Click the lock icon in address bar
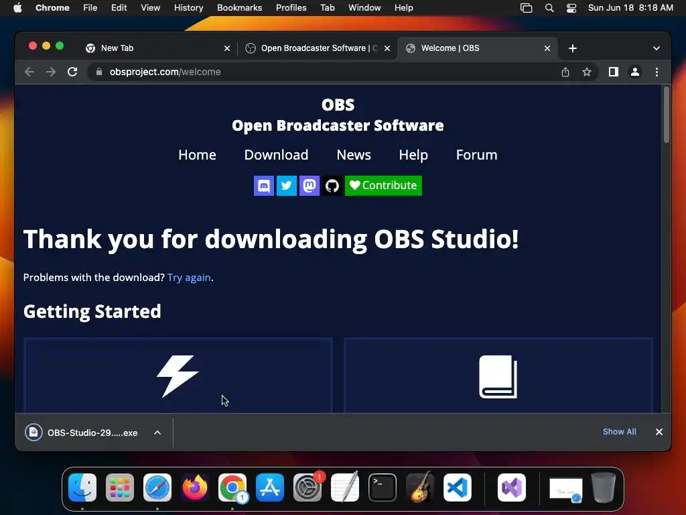Viewport: 686px width, 515px height. click(99, 72)
